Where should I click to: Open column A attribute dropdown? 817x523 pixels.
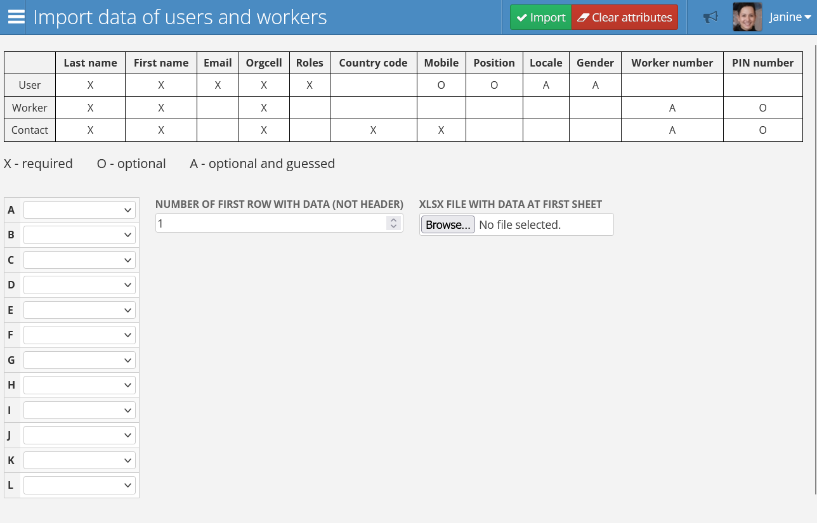[x=79, y=210]
